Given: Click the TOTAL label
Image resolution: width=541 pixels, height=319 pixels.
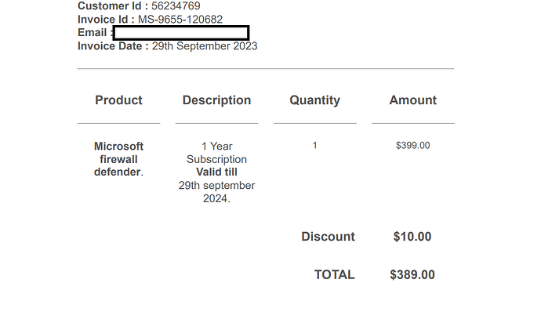Looking at the screenshot, I should click(x=334, y=275).
